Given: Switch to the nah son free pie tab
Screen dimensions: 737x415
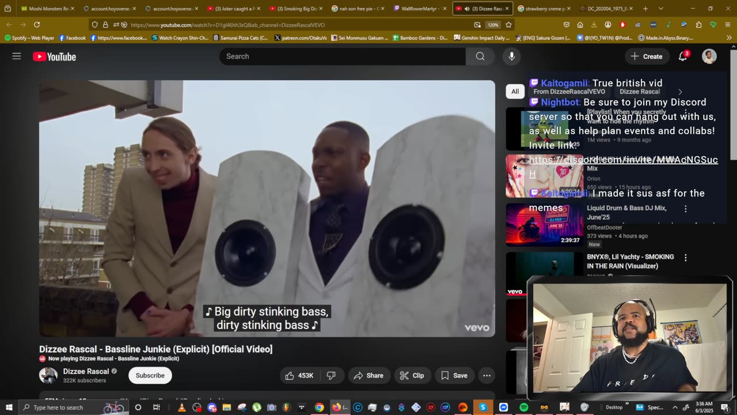Looking at the screenshot, I should (x=358, y=9).
